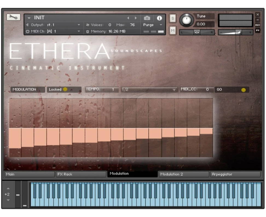
Task: Open the Modulation 2 tab
Action: (184, 174)
